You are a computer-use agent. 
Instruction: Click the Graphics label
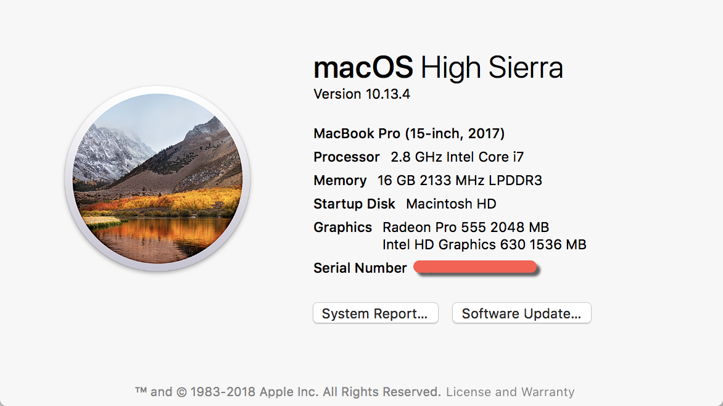pyautogui.click(x=342, y=228)
